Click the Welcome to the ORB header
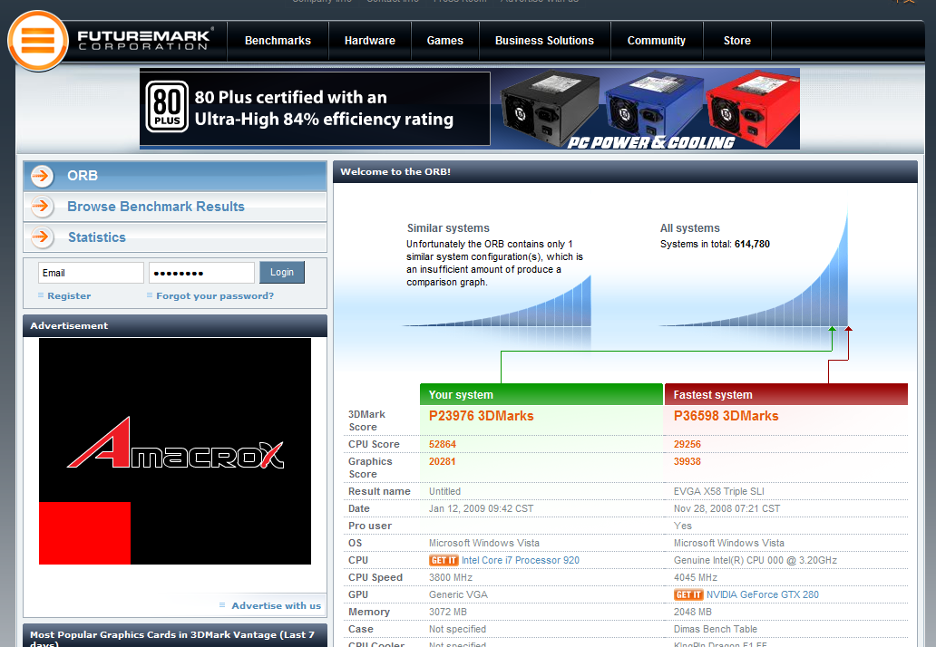Image resolution: width=936 pixels, height=647 pixels. coord(625,172)
